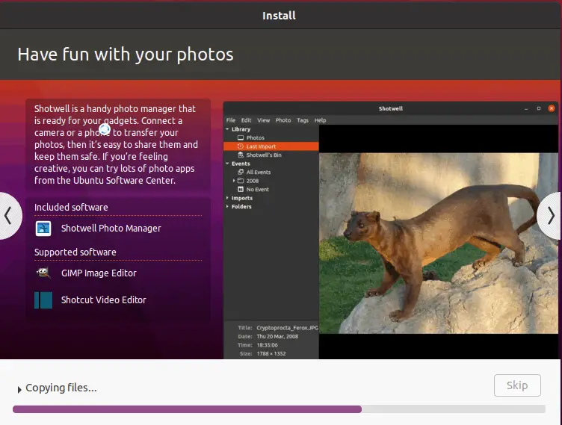Click the GIMP Image Editor icon
This screenshot has height=425, width=562.
(x=43, y=273)
